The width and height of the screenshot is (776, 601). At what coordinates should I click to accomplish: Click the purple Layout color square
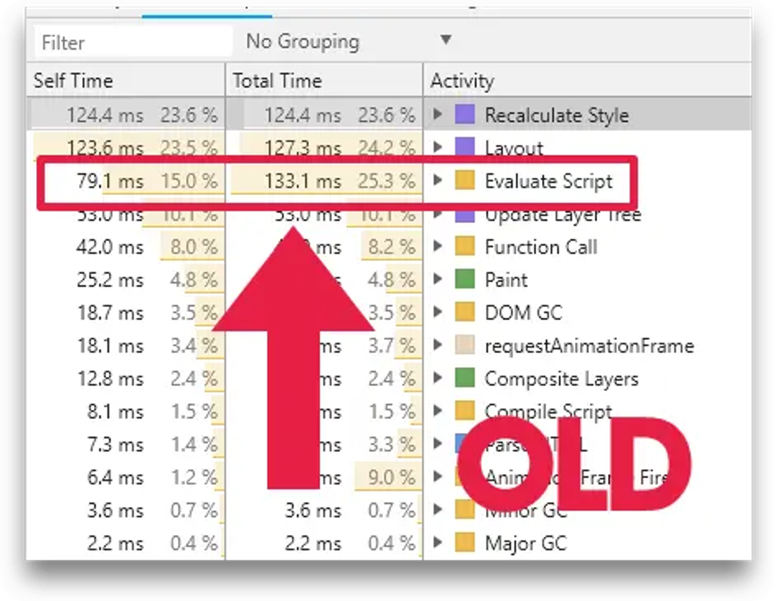click(465, 147)
